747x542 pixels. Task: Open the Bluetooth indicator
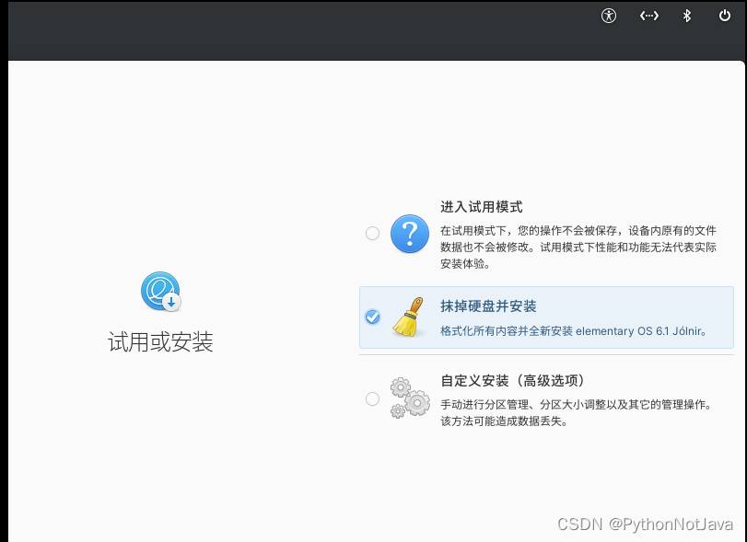click(686, 16)
